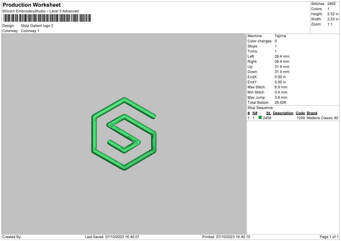Click the 'Brand' column header
The width and height of the screenshot is (341, 241).
[x=312, y=113]
